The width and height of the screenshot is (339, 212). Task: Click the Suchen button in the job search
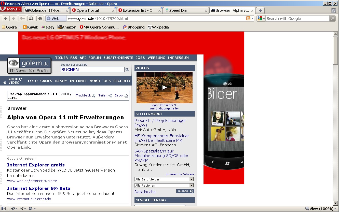click(185, 191)
